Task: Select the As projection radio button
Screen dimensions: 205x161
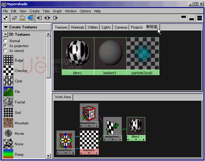Action: coord(5,46)
